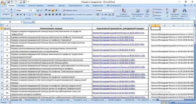Image resolution: width=196 pixels, height=104 pixels.
Task: Align text left in cell
Action: [x=46, y=15]
